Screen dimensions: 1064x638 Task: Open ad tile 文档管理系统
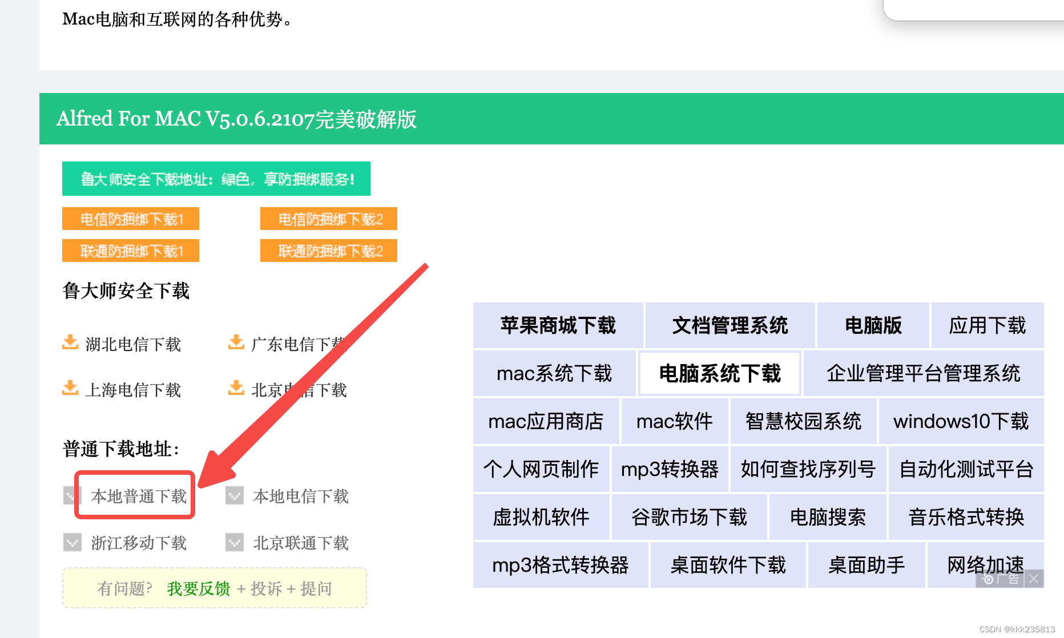(730, 325)
